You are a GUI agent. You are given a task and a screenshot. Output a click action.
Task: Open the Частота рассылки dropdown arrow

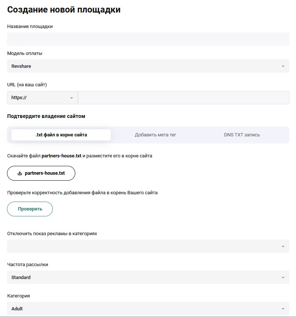pyautogui.click(x=283, y=277)
